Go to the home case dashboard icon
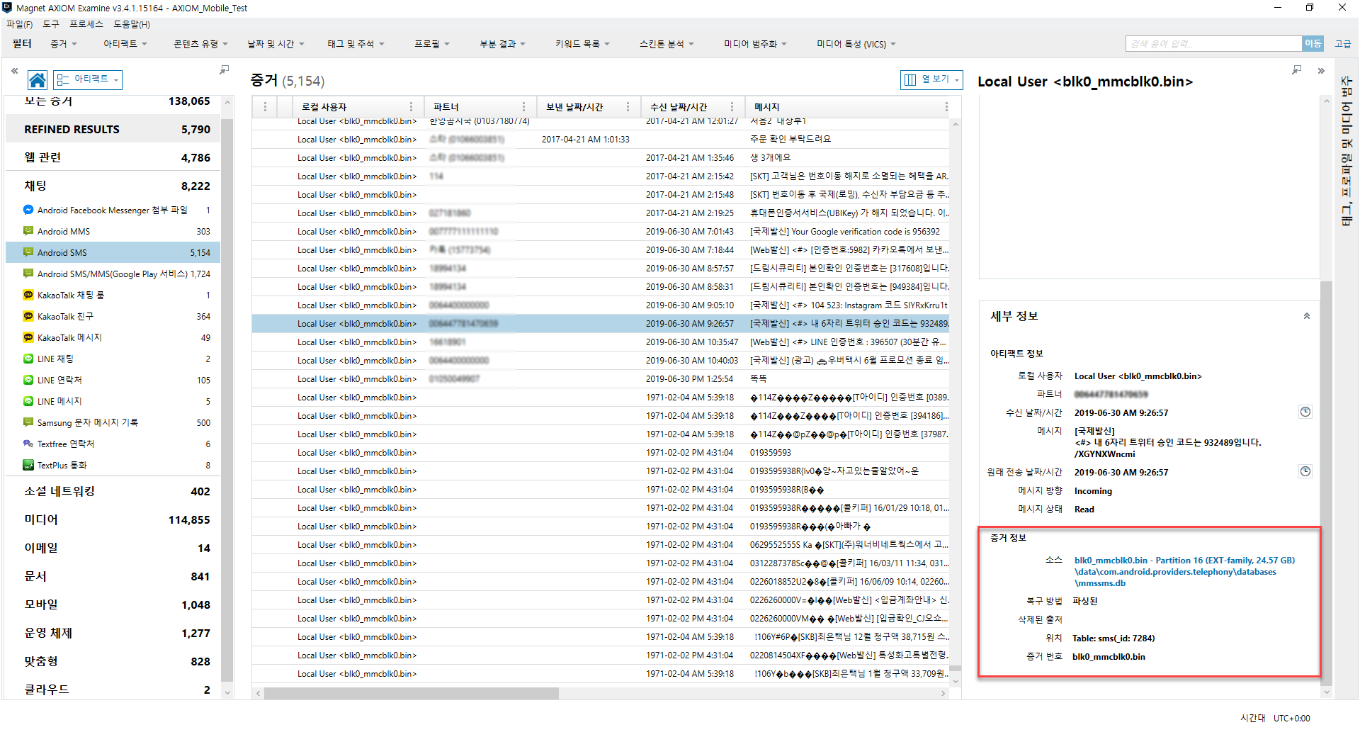This screenshot has width=1360, height=737. pyautogui.click(x=38, y=80)
